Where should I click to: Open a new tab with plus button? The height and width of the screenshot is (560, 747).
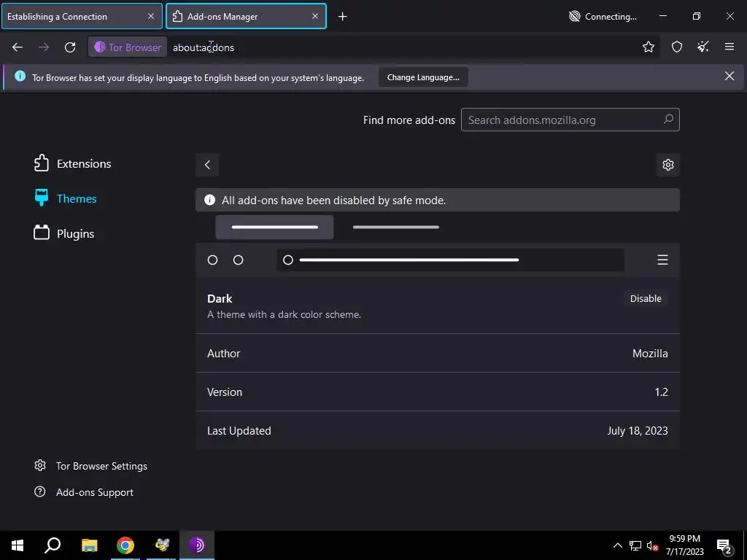pyautogui.click(x=343, y=17)
